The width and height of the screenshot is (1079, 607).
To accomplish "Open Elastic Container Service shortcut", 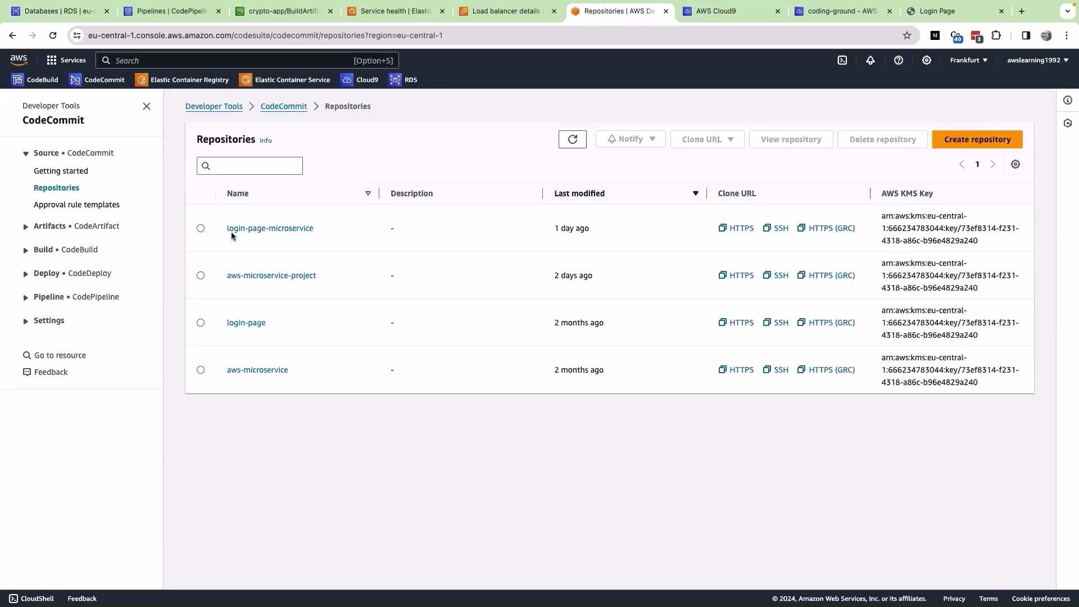I will click(285, 80).
